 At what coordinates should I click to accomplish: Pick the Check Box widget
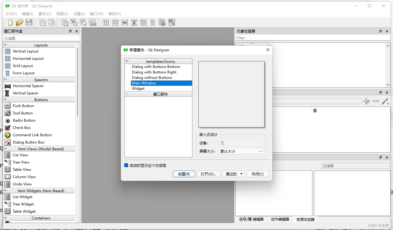(x=22, y=128)
